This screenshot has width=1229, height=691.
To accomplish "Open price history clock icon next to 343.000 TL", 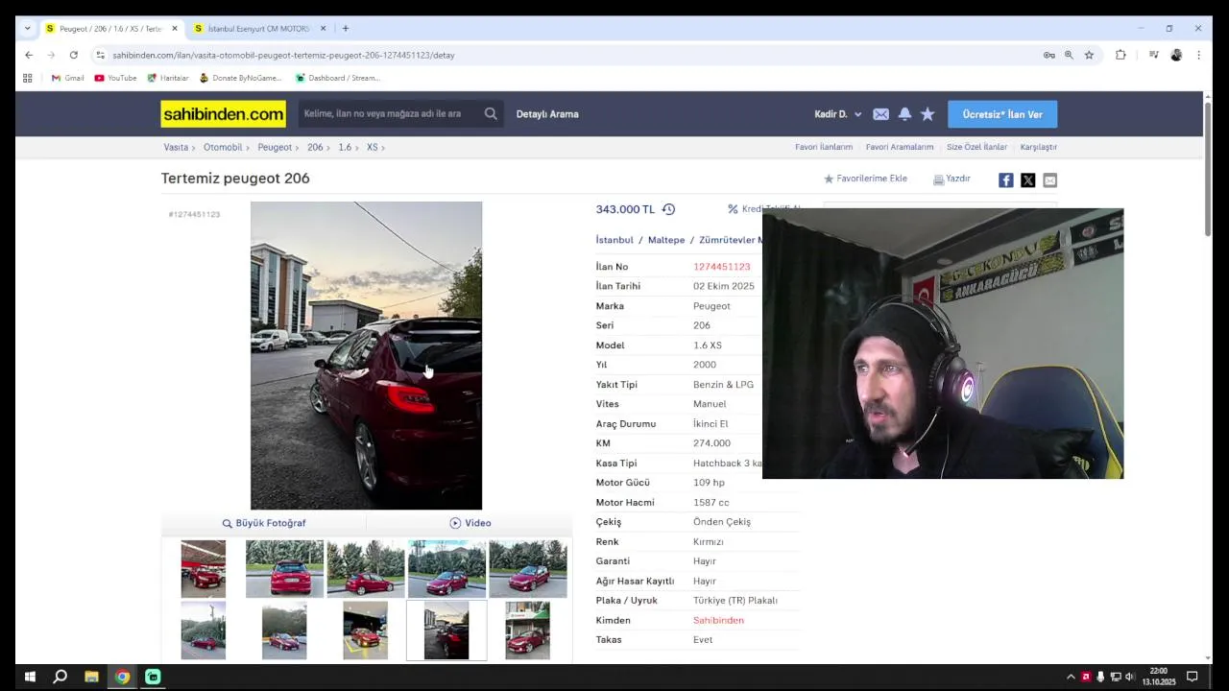I will click(x=668, y=209).
